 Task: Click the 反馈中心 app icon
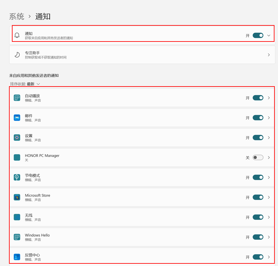pos(17,257)
